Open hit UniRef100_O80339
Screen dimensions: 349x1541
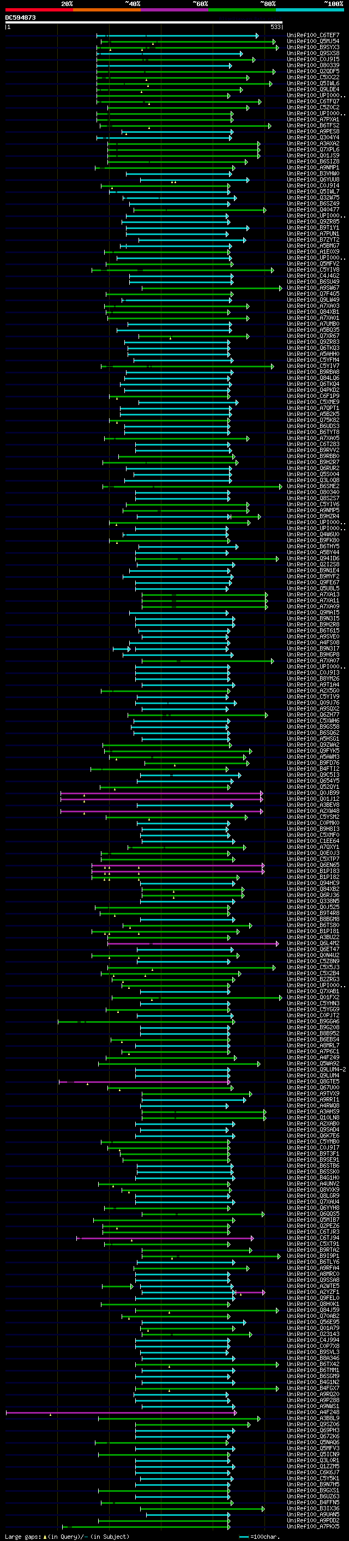313,65
